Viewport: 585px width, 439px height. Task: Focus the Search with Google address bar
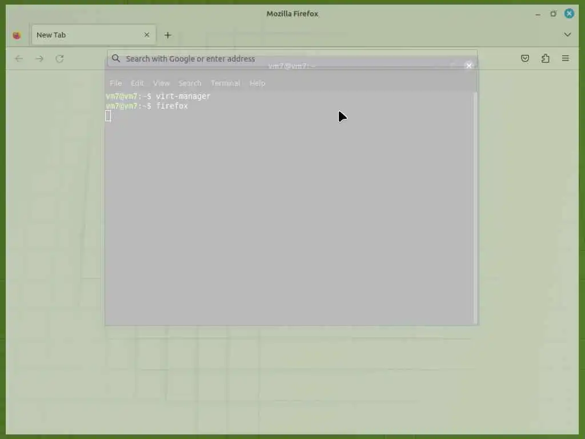click(x=292, y=59)
